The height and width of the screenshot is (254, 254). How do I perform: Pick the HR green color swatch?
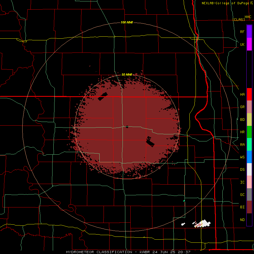[249, 132]
